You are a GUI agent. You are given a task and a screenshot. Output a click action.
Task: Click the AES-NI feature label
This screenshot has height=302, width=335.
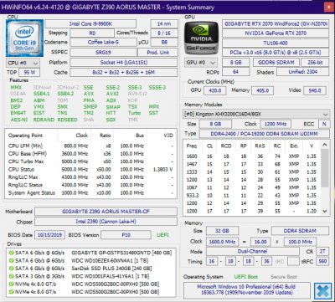tap(18, 120)
